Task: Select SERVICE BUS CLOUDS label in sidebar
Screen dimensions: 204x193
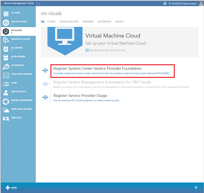Action: (x=20, y=39)
